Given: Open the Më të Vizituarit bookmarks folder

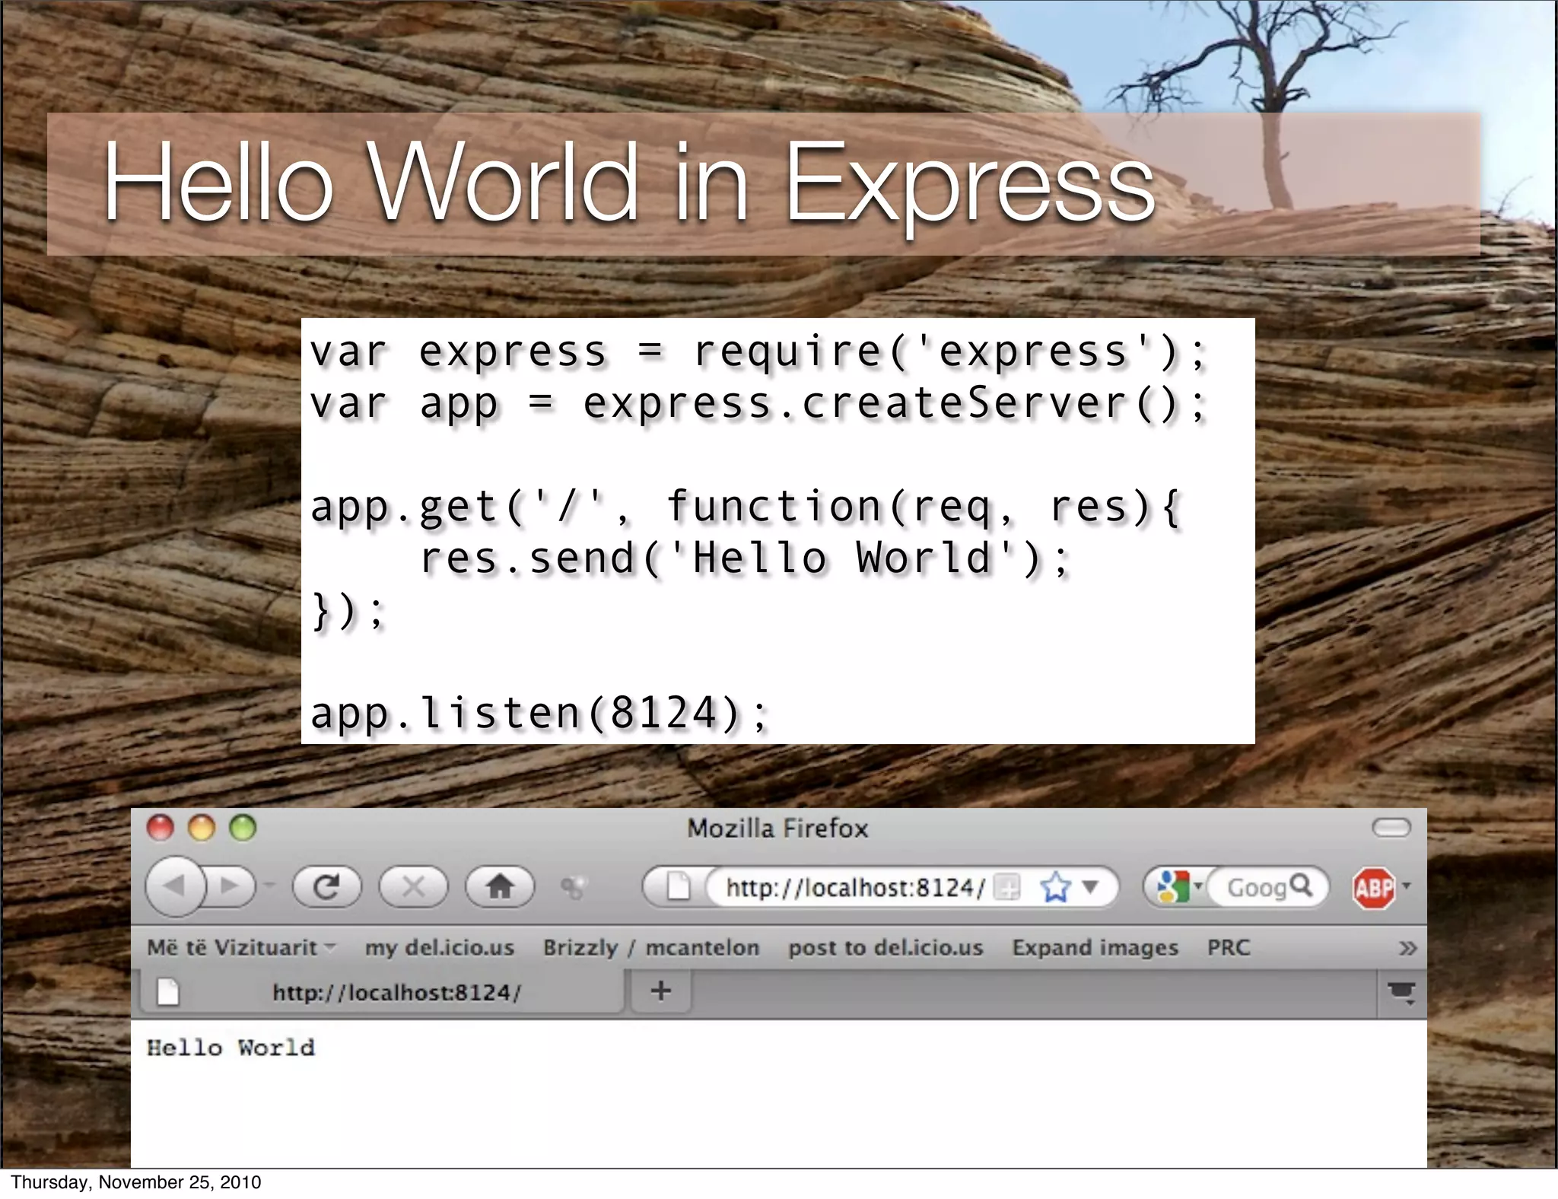Looking at the screenshot, I should pos(240,947).
